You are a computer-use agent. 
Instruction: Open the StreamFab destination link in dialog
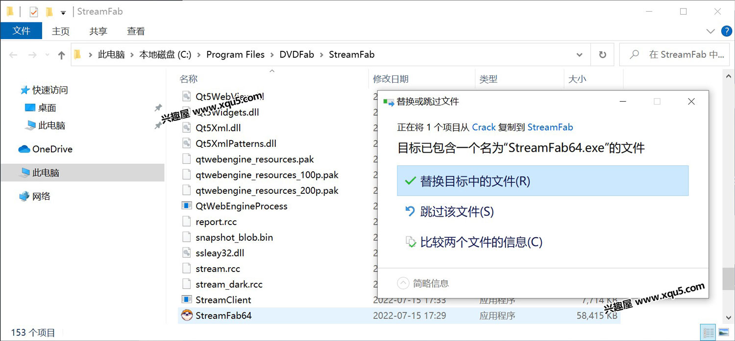click(550, 127)
